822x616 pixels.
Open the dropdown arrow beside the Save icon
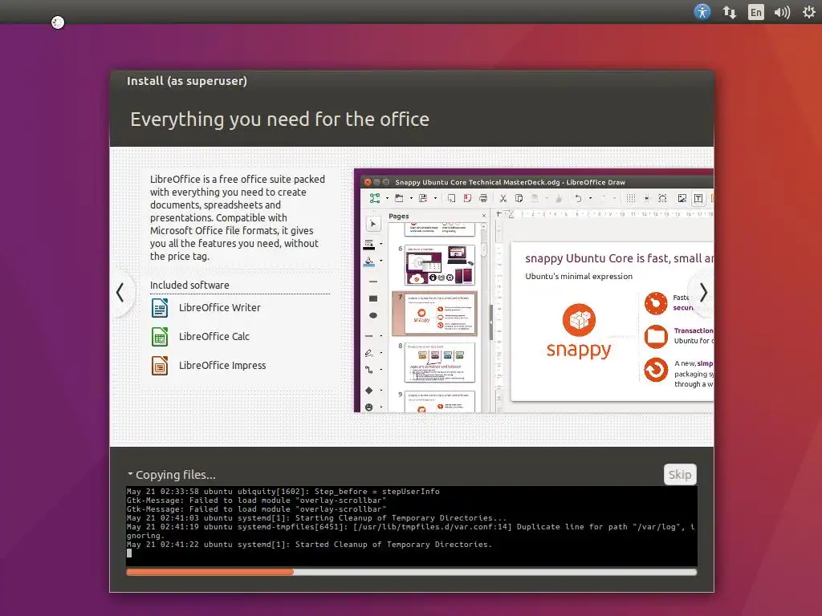pos(435,199)
